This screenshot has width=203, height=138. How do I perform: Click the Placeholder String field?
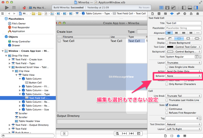[x=183, y=28]
